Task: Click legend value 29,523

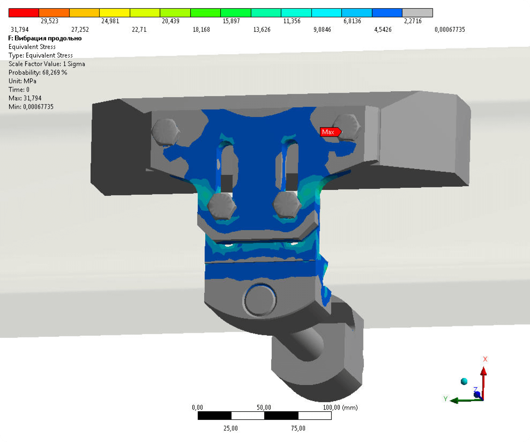Action: 50,21
